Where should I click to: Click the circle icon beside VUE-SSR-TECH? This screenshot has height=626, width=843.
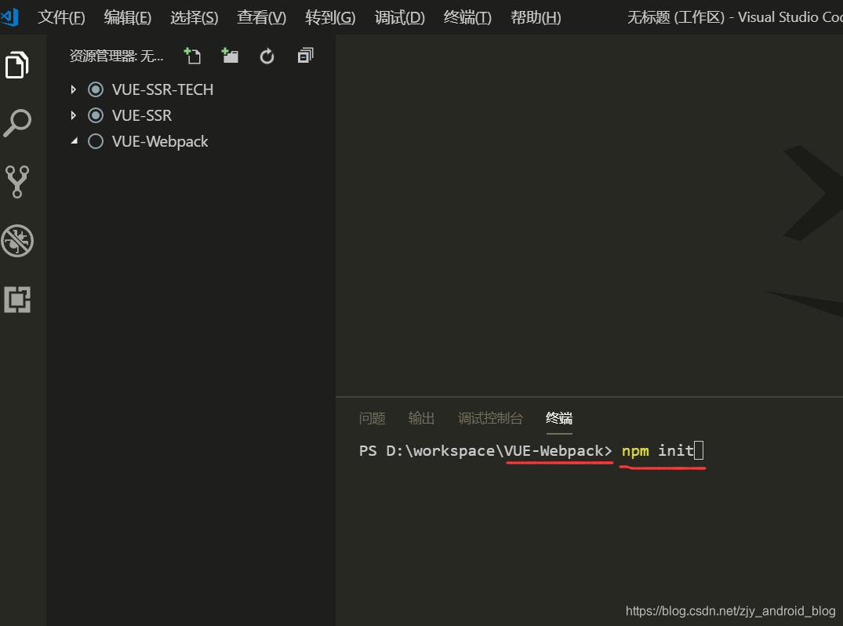96,89
